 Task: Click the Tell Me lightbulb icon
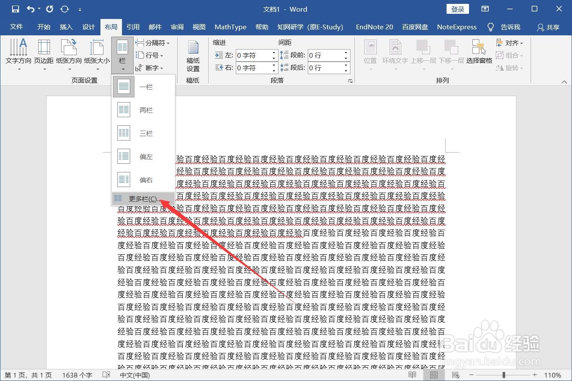tap(491, 27)
